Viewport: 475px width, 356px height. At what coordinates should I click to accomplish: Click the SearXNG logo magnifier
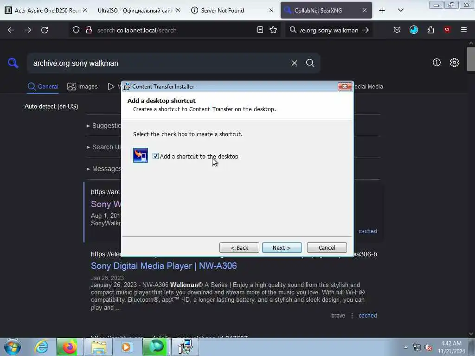click(13, 63)
